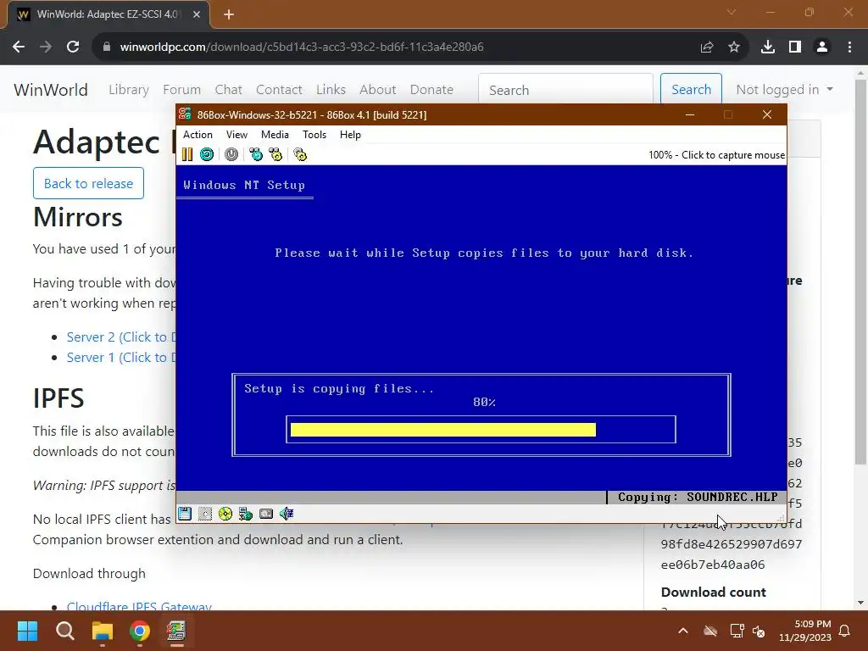Open a new Chrome tab
Image resolution: width=868 pixels, height=651 pixels.
tap(229, 14)
